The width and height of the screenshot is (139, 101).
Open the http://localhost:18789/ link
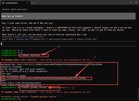tap(13, 76)
